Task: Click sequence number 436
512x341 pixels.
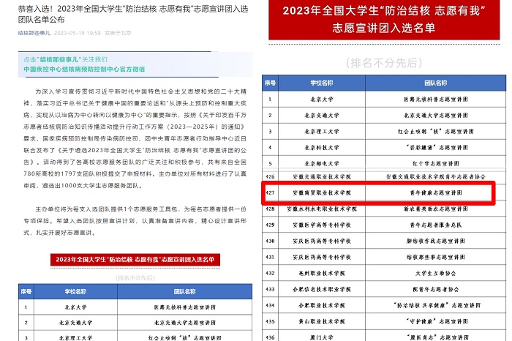Action: (270, 337)
